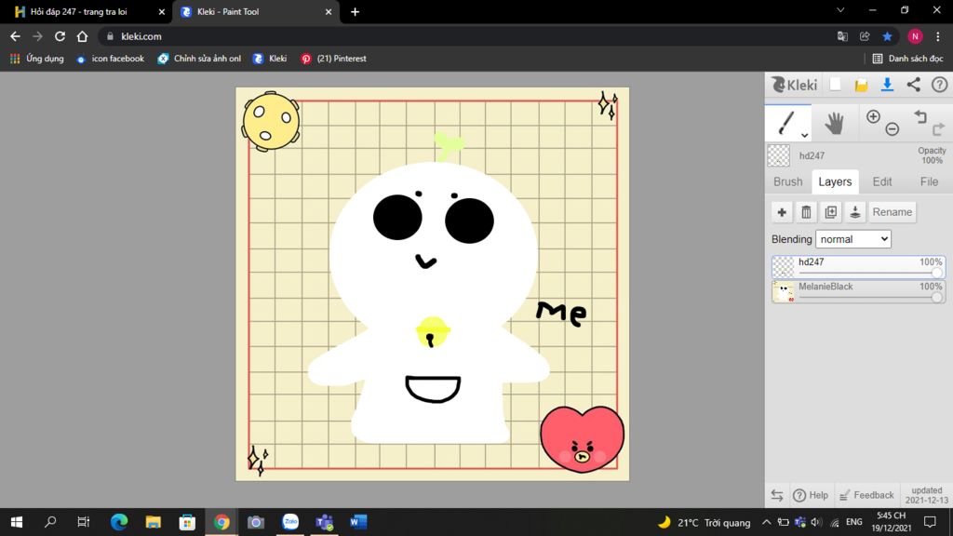Image resolution: width=953 pixels, height=536 pixels.
Task: Click the MelanieBlack layer thumbnail
Action: (x=783, y=291)
